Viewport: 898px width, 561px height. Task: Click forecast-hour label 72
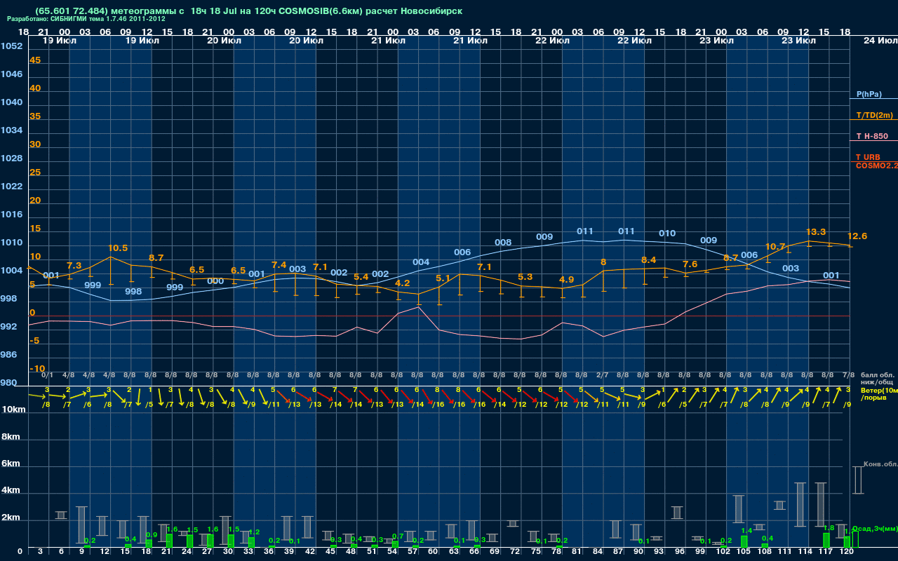(x=516, y=552)
